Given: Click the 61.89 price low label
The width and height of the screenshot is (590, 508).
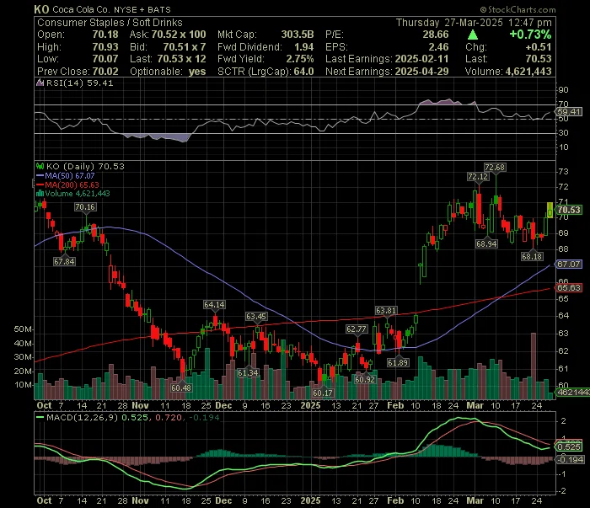Looking at the screenshot, I should [x=398, y=362].
